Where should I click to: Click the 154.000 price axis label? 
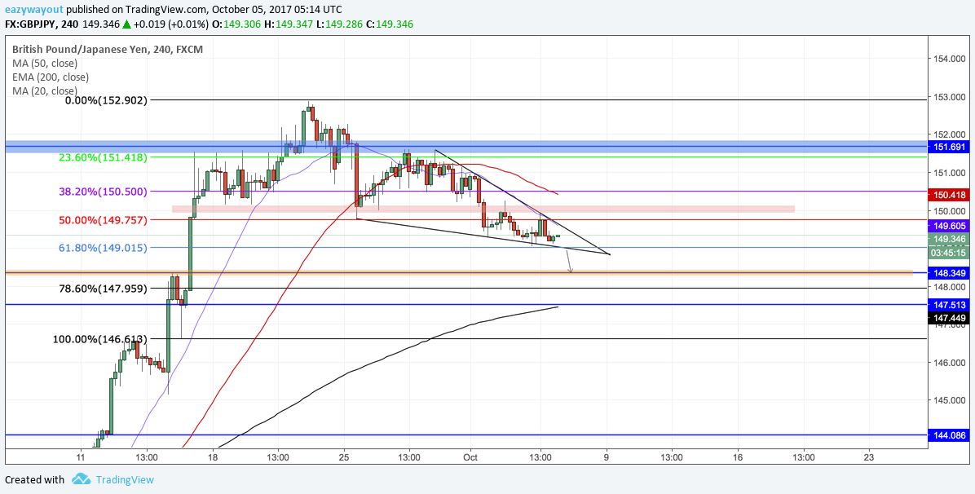click(x=950, y=60)
